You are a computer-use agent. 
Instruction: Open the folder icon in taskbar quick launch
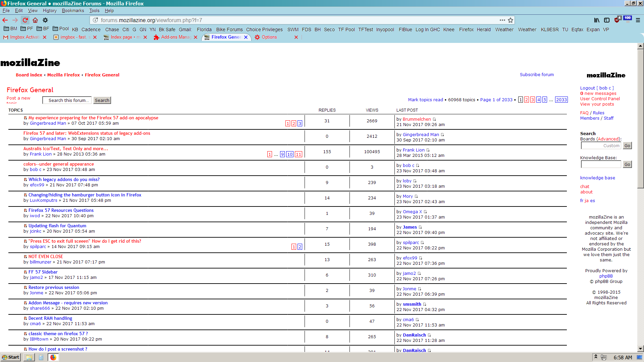(x=29, y=357)
